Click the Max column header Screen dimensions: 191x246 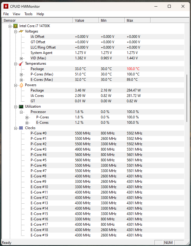(137, 21)
